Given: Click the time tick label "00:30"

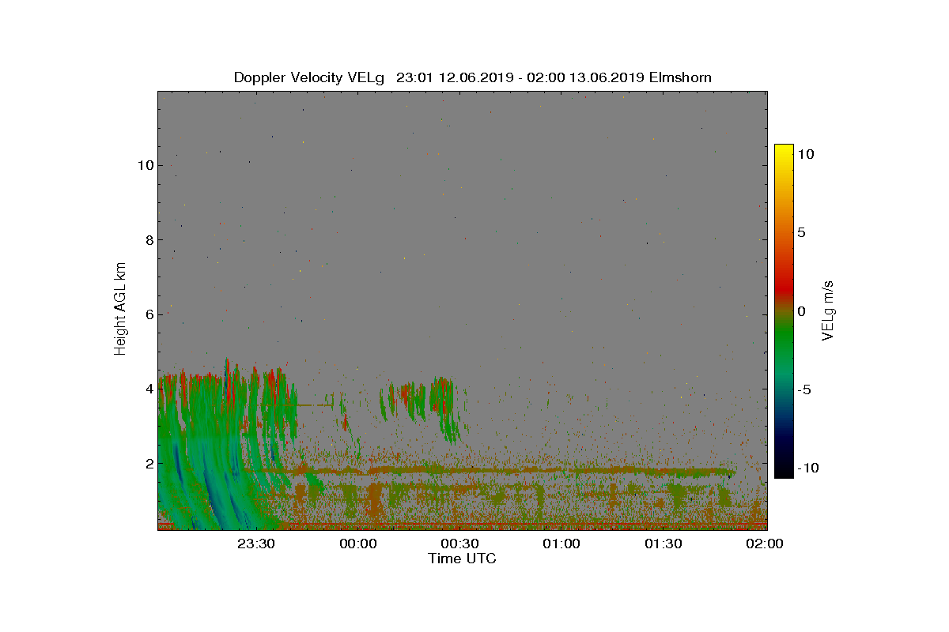Looking at the screenshot, I should point(459,544).
